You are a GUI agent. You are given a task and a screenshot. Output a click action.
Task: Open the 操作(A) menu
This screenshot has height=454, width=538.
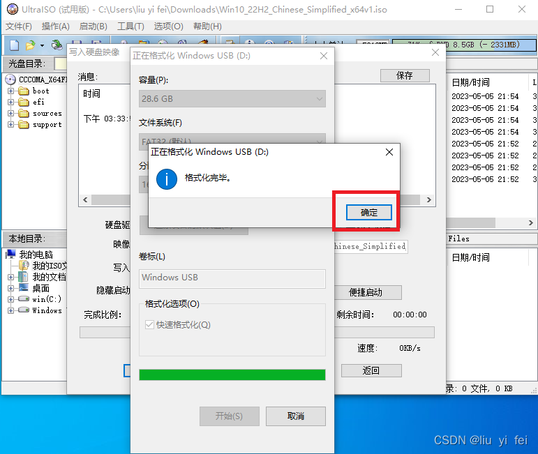(56, 27)
